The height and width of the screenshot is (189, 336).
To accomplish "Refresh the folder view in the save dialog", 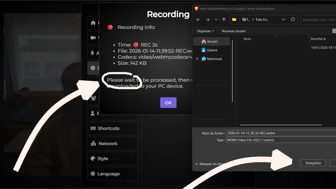I will 293,19.
